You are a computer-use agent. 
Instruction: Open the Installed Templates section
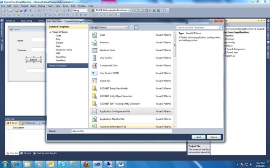(67, 27)
